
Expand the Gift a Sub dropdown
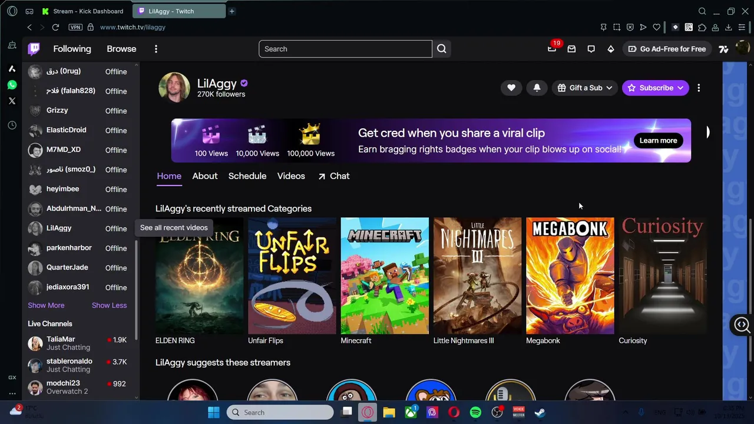(586, 88)
